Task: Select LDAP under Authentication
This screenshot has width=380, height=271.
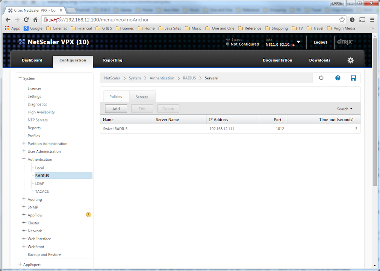Action: tap(39, 184)
